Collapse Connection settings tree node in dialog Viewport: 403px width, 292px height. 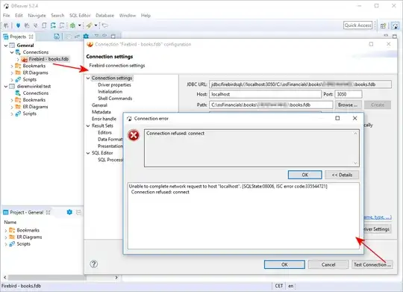[88, 78]
